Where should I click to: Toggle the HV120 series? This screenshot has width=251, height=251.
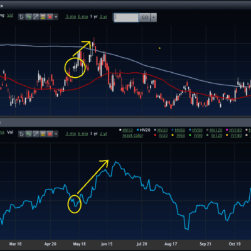[x=216, y=130]
